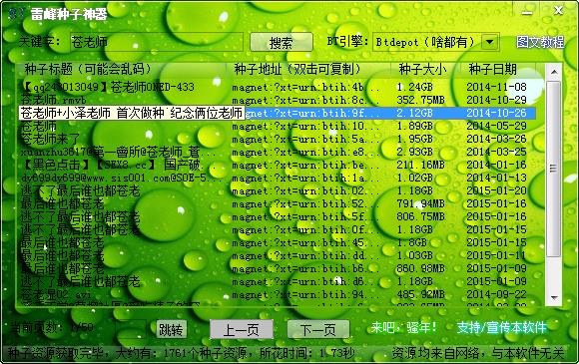
Task: Open the 图文教程 tutorial link
Action: pos(540,42)
